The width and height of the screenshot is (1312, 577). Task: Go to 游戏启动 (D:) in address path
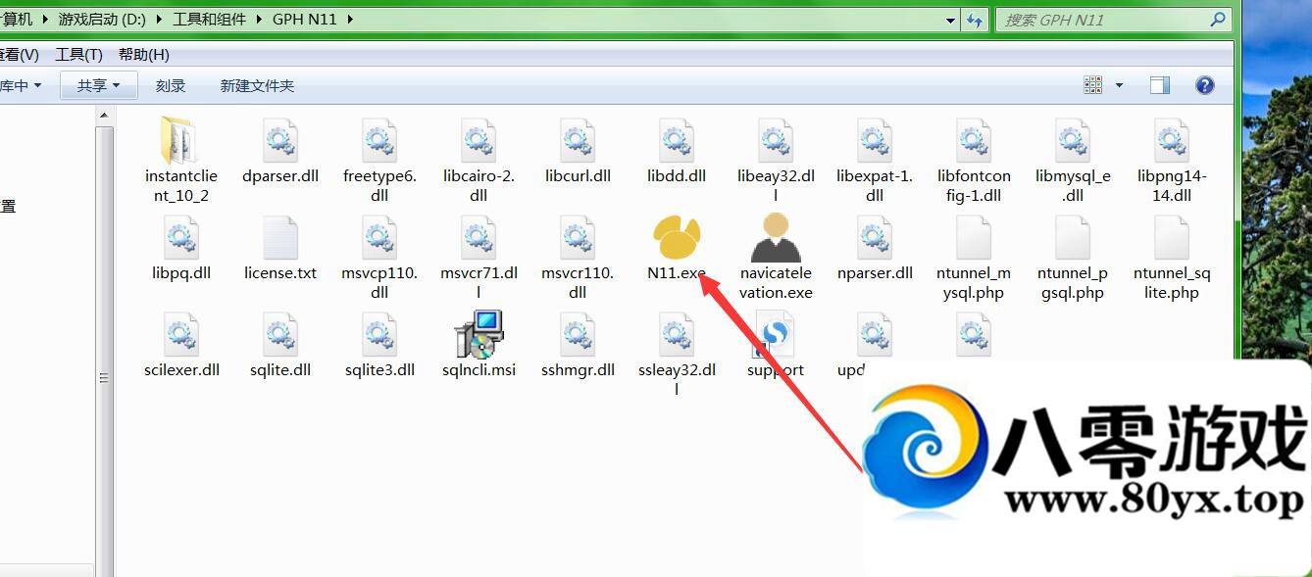102,19
